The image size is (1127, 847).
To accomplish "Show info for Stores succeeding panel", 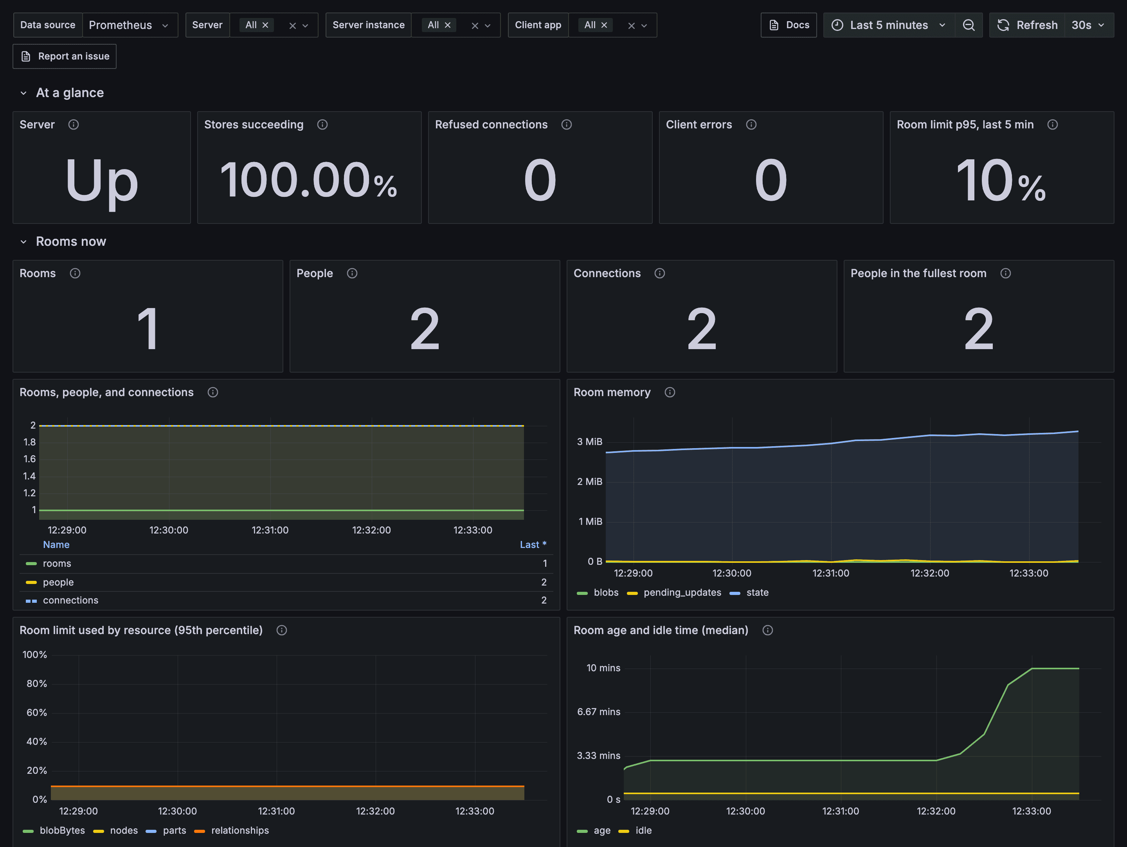I will point(322,124).
